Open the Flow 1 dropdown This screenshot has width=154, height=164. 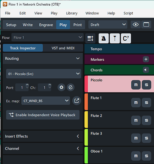(x=48, y=37)
